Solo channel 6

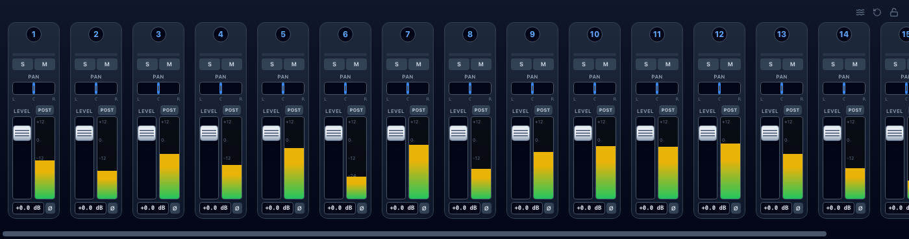[x=334, y=64]
